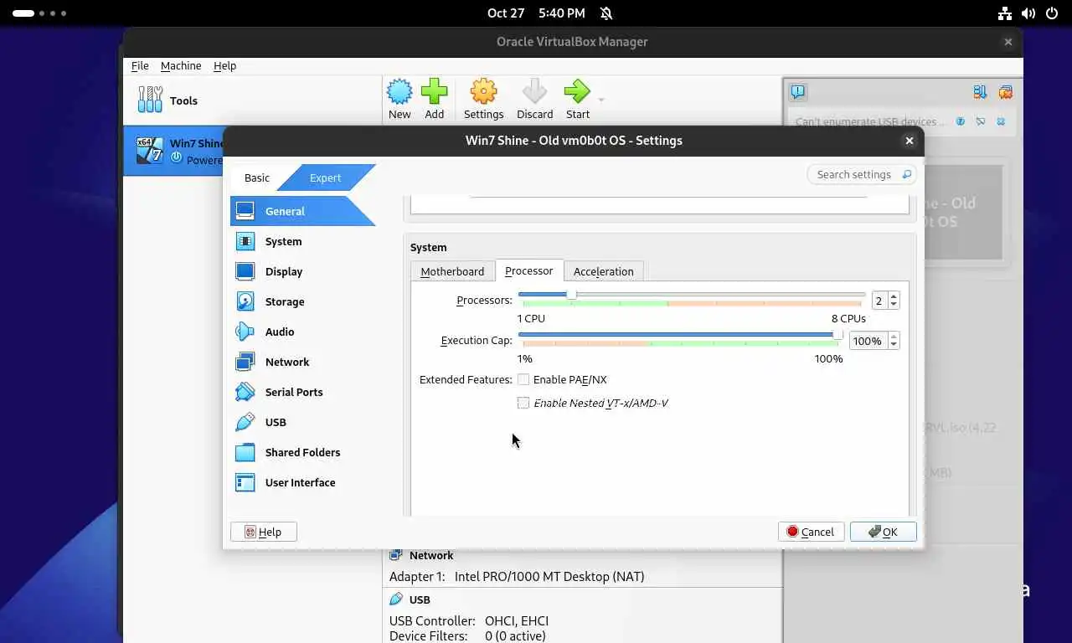Enable the PAE/NX checkbox
Screen dimensions: 1072x643
pyautogui.click(x=523, y=379)
